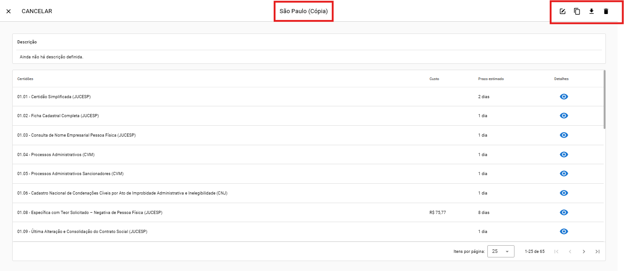Click the trash delete icon
624x271 pixels.
point(606,11)
